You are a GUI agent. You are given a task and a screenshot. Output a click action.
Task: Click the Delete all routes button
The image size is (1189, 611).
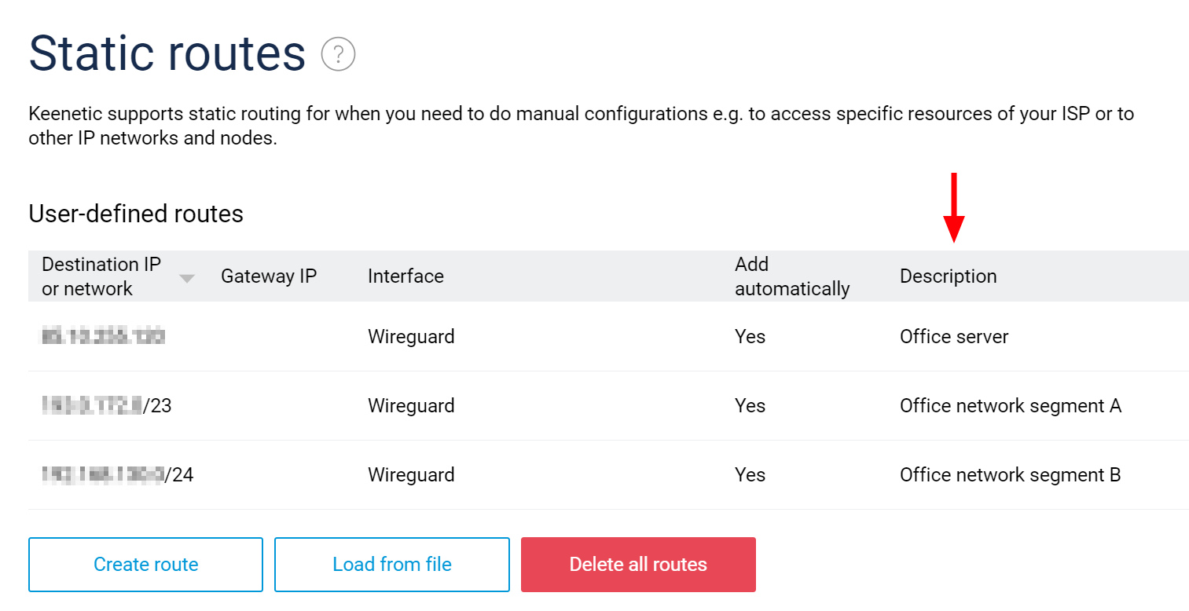[637, 564]
